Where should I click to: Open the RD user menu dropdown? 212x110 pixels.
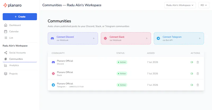[x=204, y=5]
